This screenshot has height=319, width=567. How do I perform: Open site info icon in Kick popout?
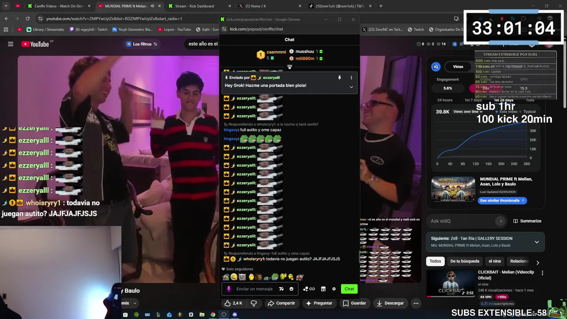pyautogui.click(x=224, y=29)
